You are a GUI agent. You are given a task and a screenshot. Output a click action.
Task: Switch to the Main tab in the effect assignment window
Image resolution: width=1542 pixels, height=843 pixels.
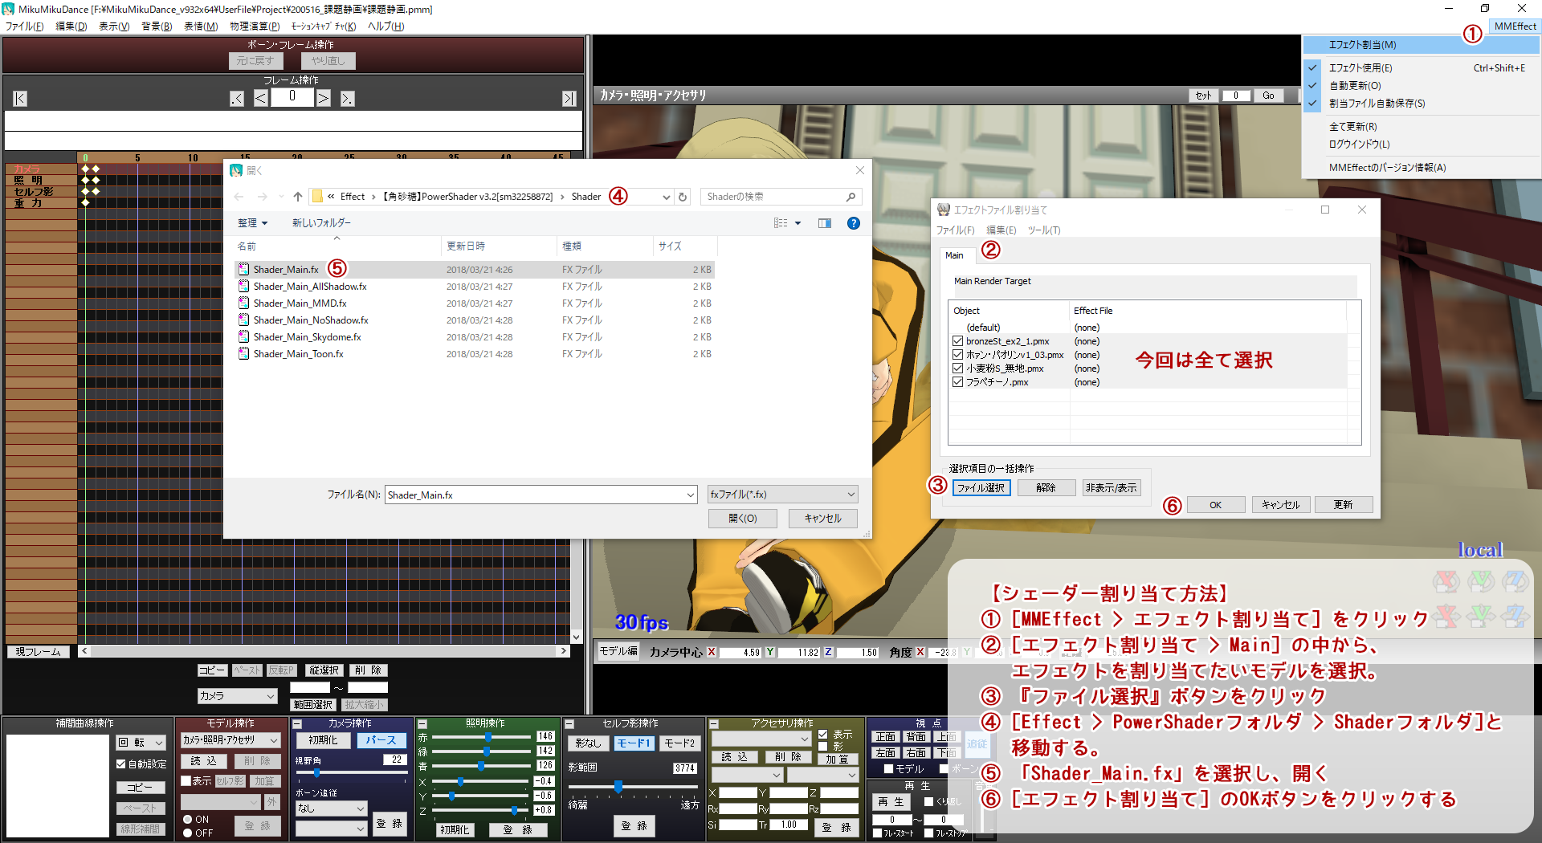[x=955, y=255]
